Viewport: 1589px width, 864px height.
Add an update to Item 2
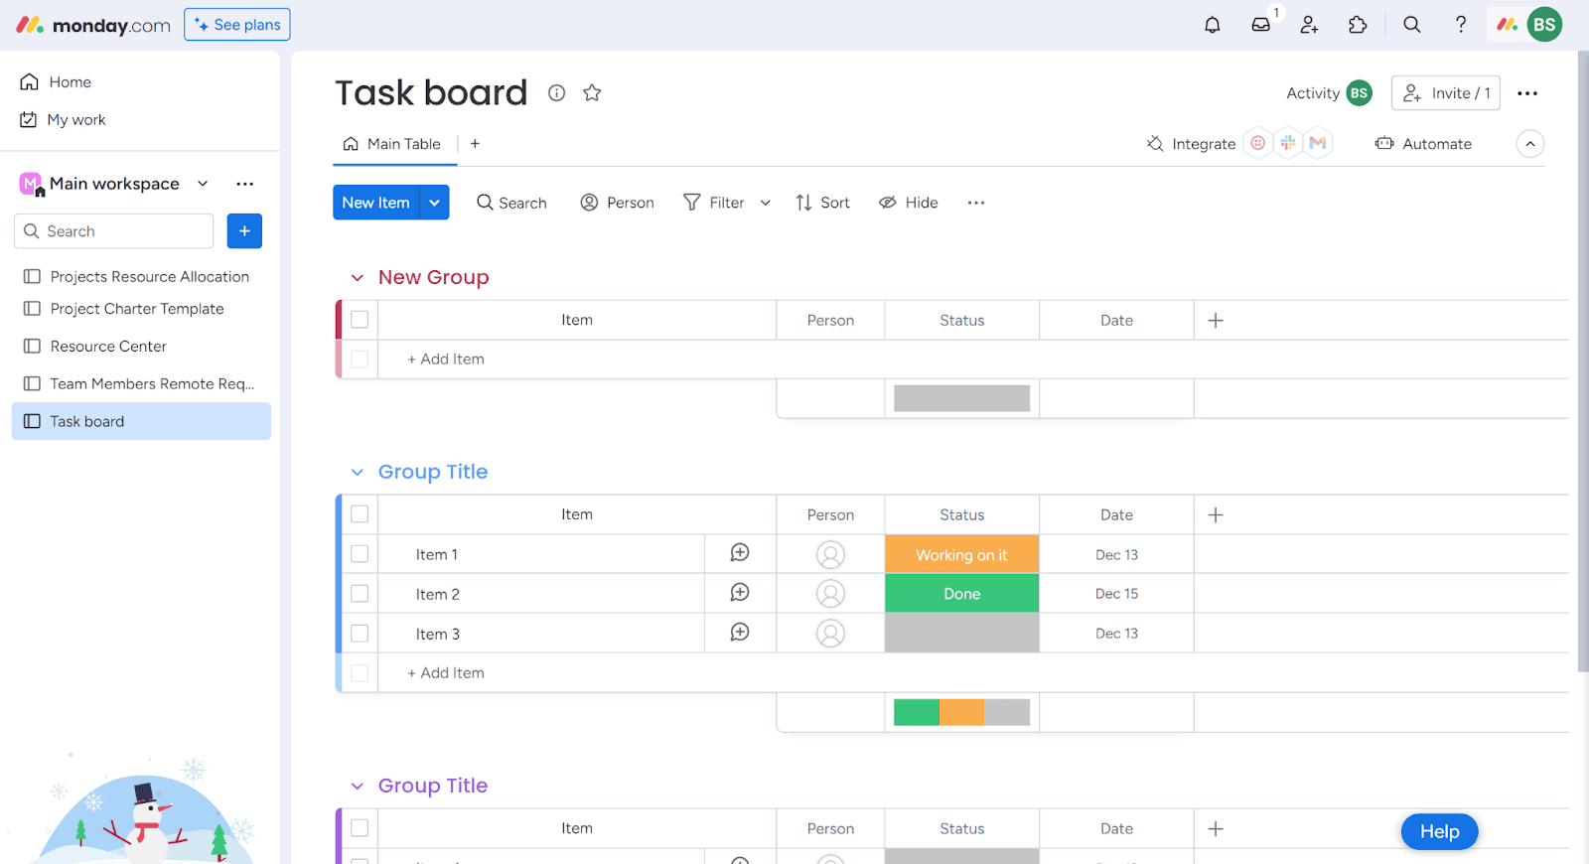point(740,593)
